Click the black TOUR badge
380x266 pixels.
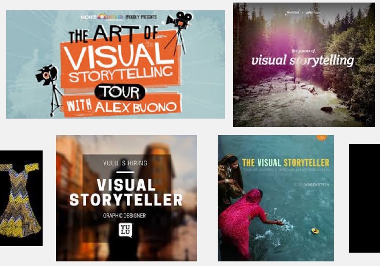(x=120, y=92)
